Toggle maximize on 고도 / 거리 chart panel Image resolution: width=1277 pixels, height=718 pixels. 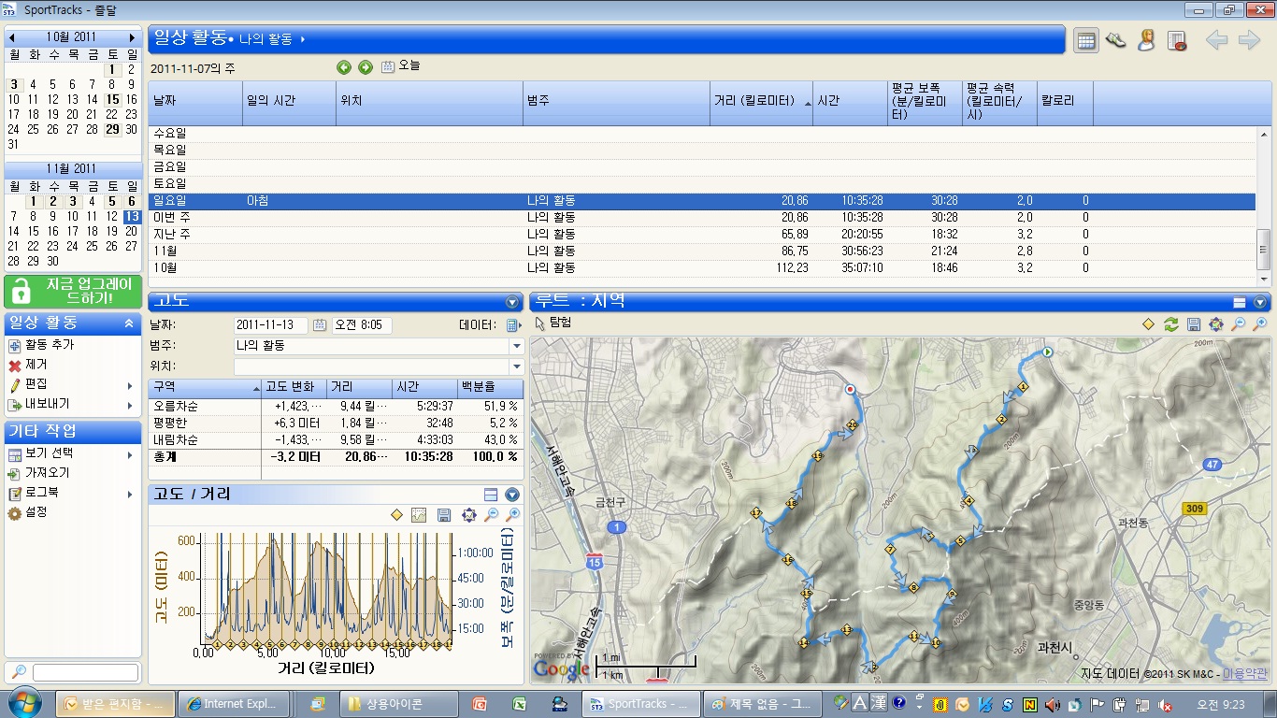[x=491, y=495]
